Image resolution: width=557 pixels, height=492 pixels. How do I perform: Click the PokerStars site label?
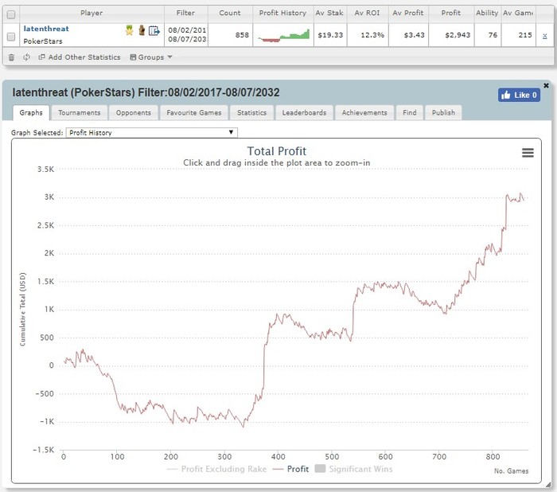(43, 41)
